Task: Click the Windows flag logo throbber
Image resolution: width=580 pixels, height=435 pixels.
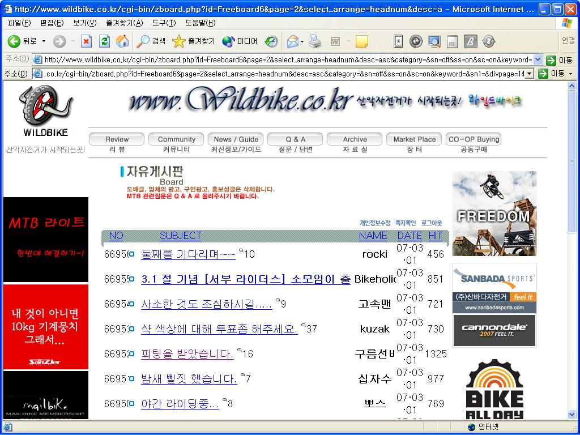Action: (x=566, y=23)
